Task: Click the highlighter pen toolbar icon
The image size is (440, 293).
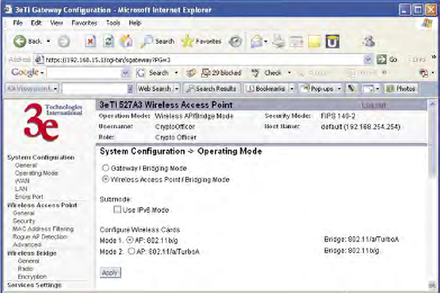Action: coord(352,89)
